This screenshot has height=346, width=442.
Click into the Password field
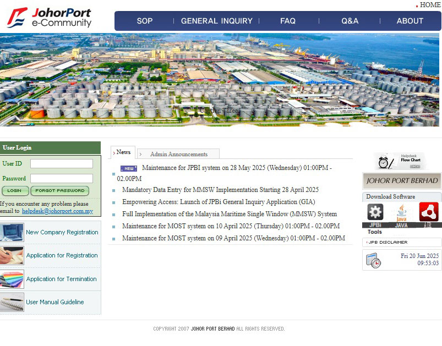(x=62, y=178)
